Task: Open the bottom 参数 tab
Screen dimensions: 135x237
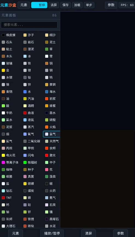Action: pos(120,233)
